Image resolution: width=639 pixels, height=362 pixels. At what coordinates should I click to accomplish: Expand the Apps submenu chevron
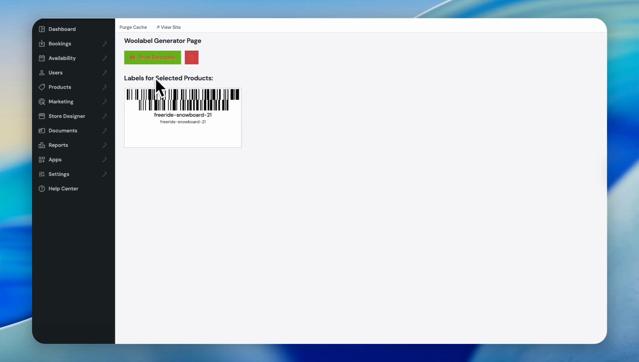pyautogui.click(x=105, y=160)
